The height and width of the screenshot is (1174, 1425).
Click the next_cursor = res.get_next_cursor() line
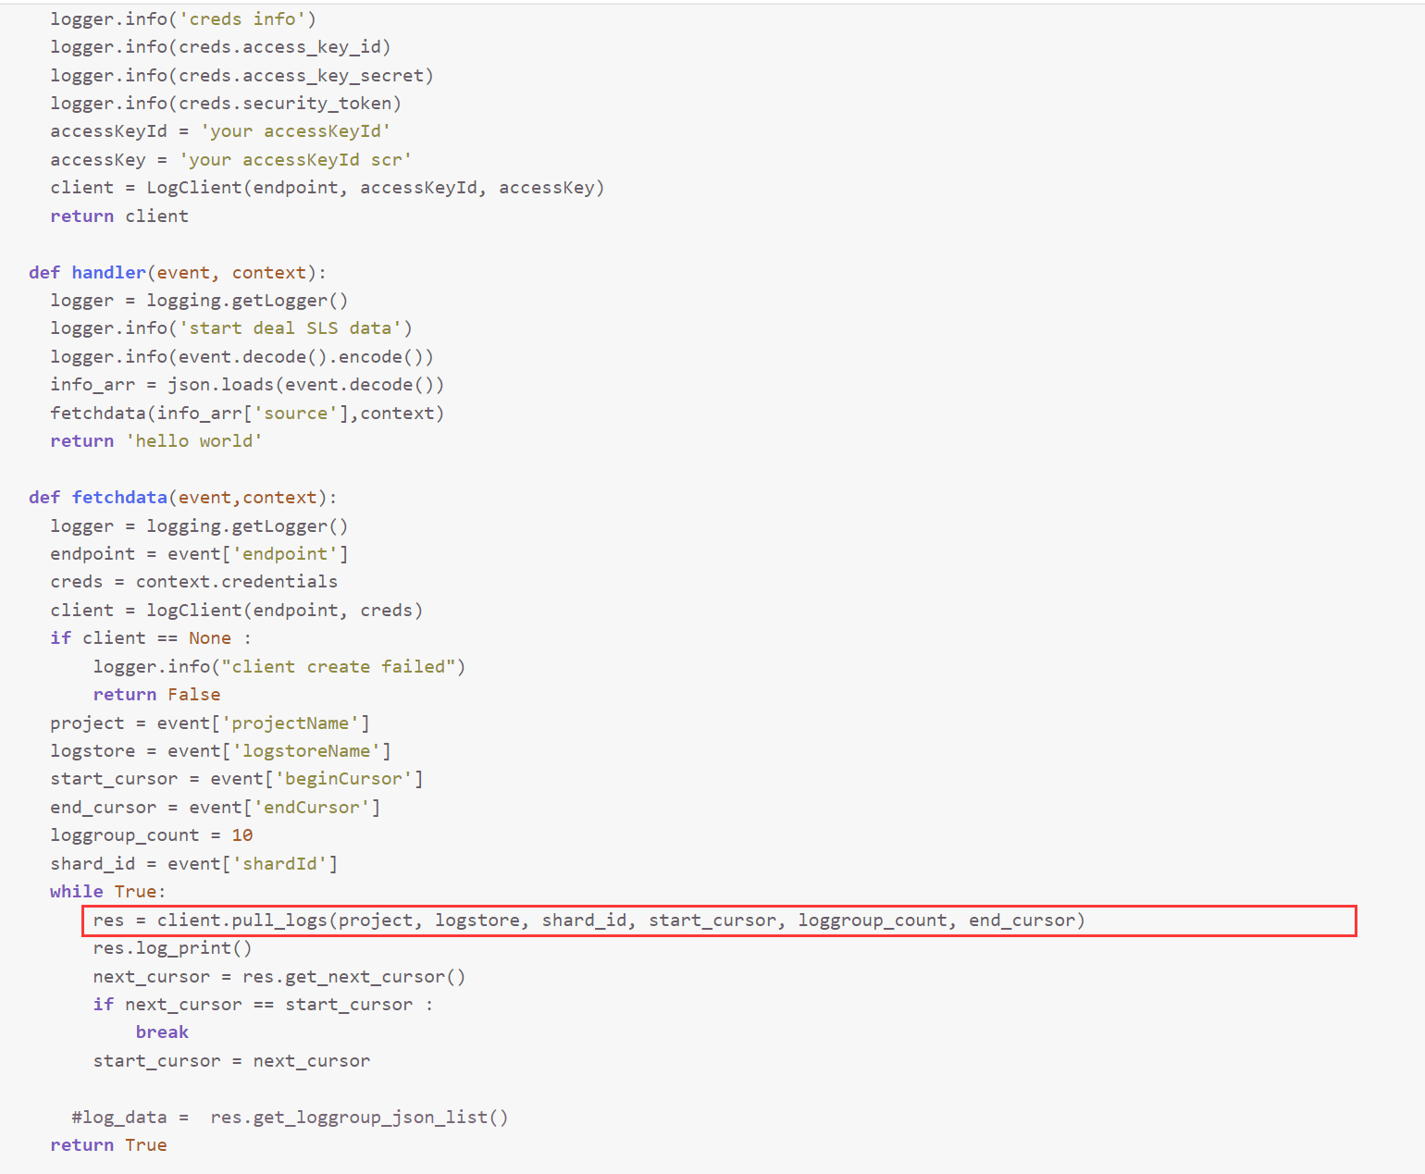point(279,977)
